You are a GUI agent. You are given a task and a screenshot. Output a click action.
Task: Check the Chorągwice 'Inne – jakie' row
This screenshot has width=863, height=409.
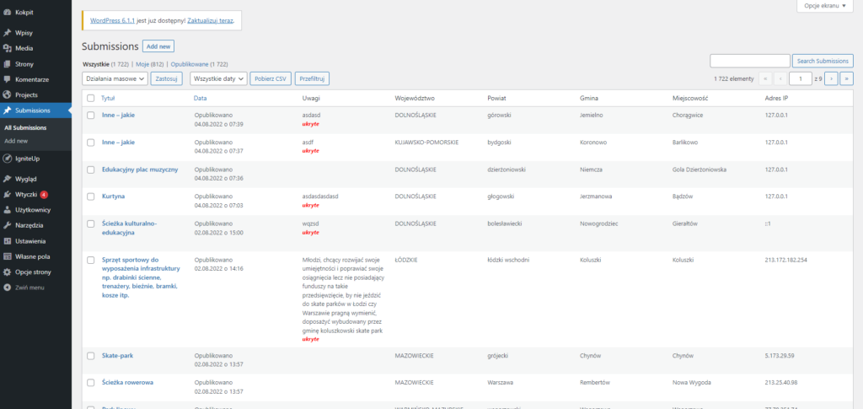[x=91, y=115]
